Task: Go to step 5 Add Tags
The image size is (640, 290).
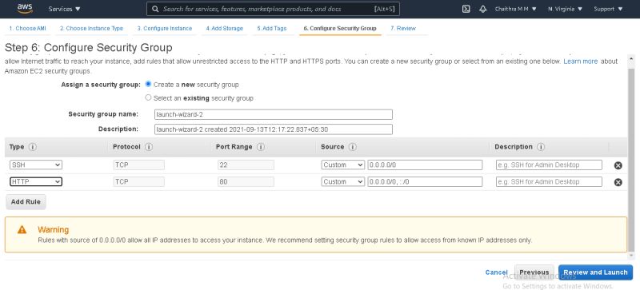Action: (272, 29)
